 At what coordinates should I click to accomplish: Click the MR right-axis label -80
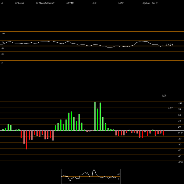pyautogui.click(x=180, y=156)
